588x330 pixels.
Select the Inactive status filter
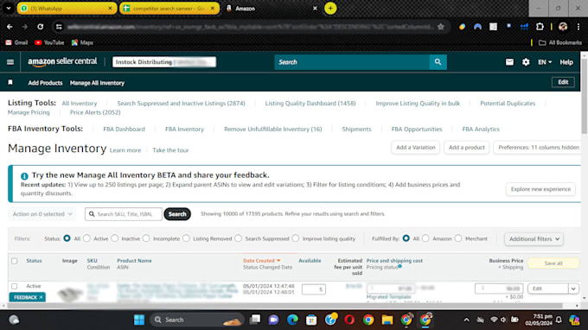(115, 238)
